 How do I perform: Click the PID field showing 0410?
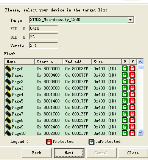pos(44,28)
